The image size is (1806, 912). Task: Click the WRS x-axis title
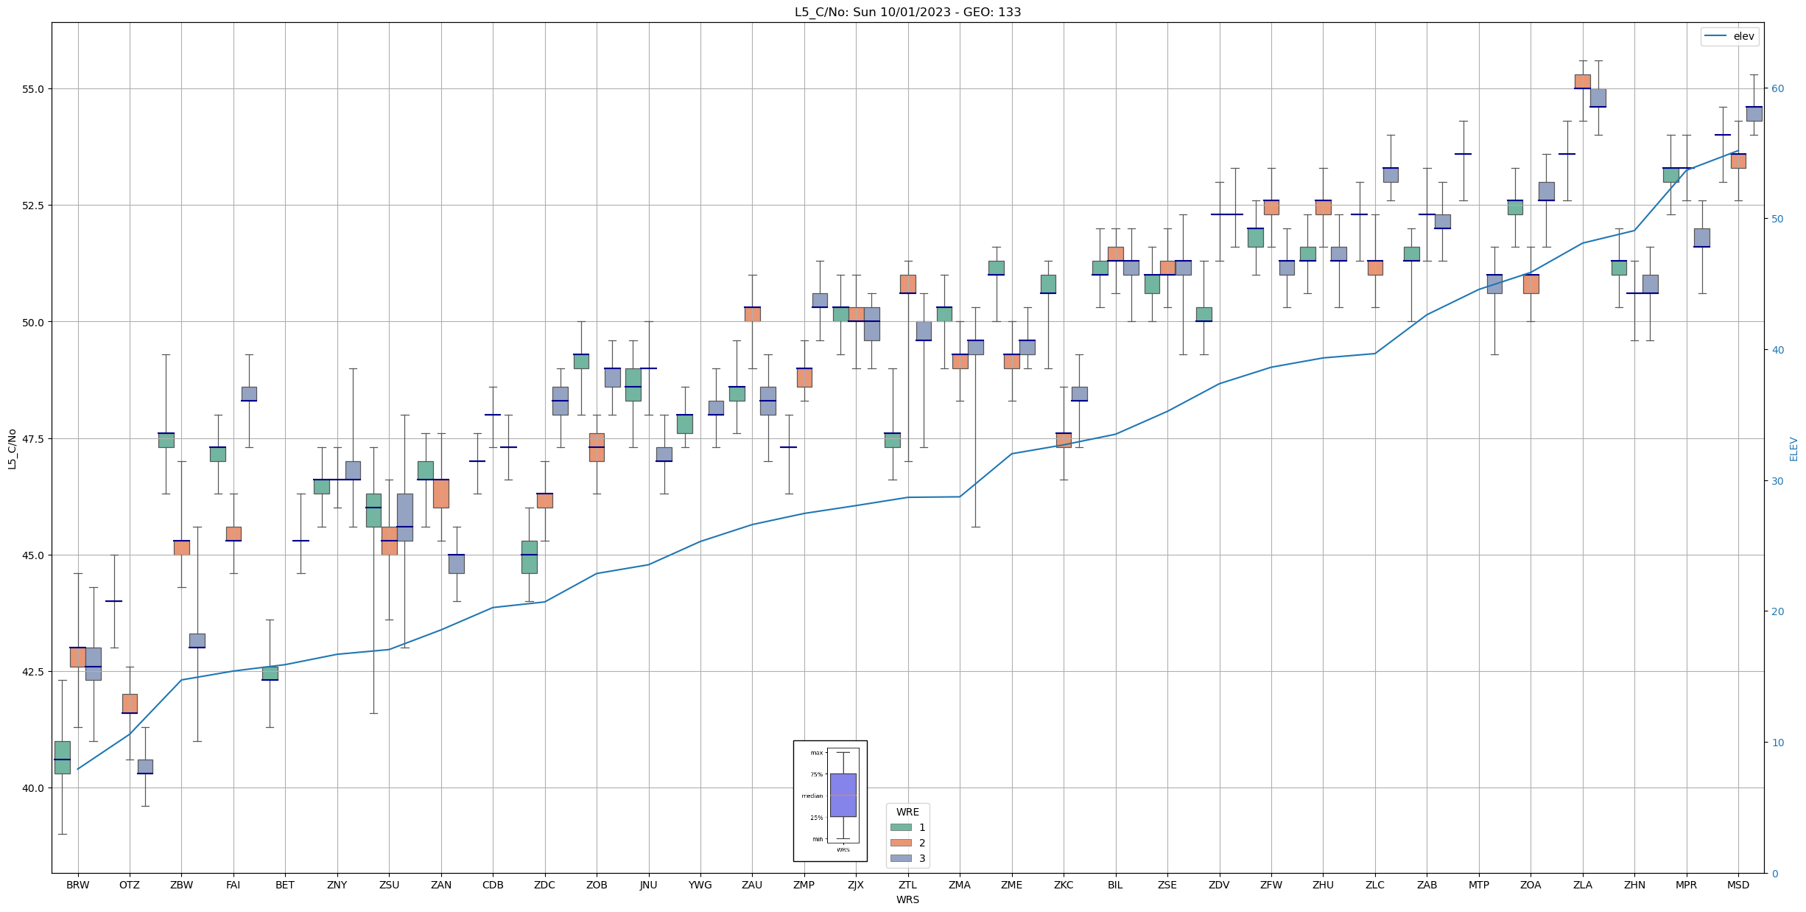[x=907, y=899]
